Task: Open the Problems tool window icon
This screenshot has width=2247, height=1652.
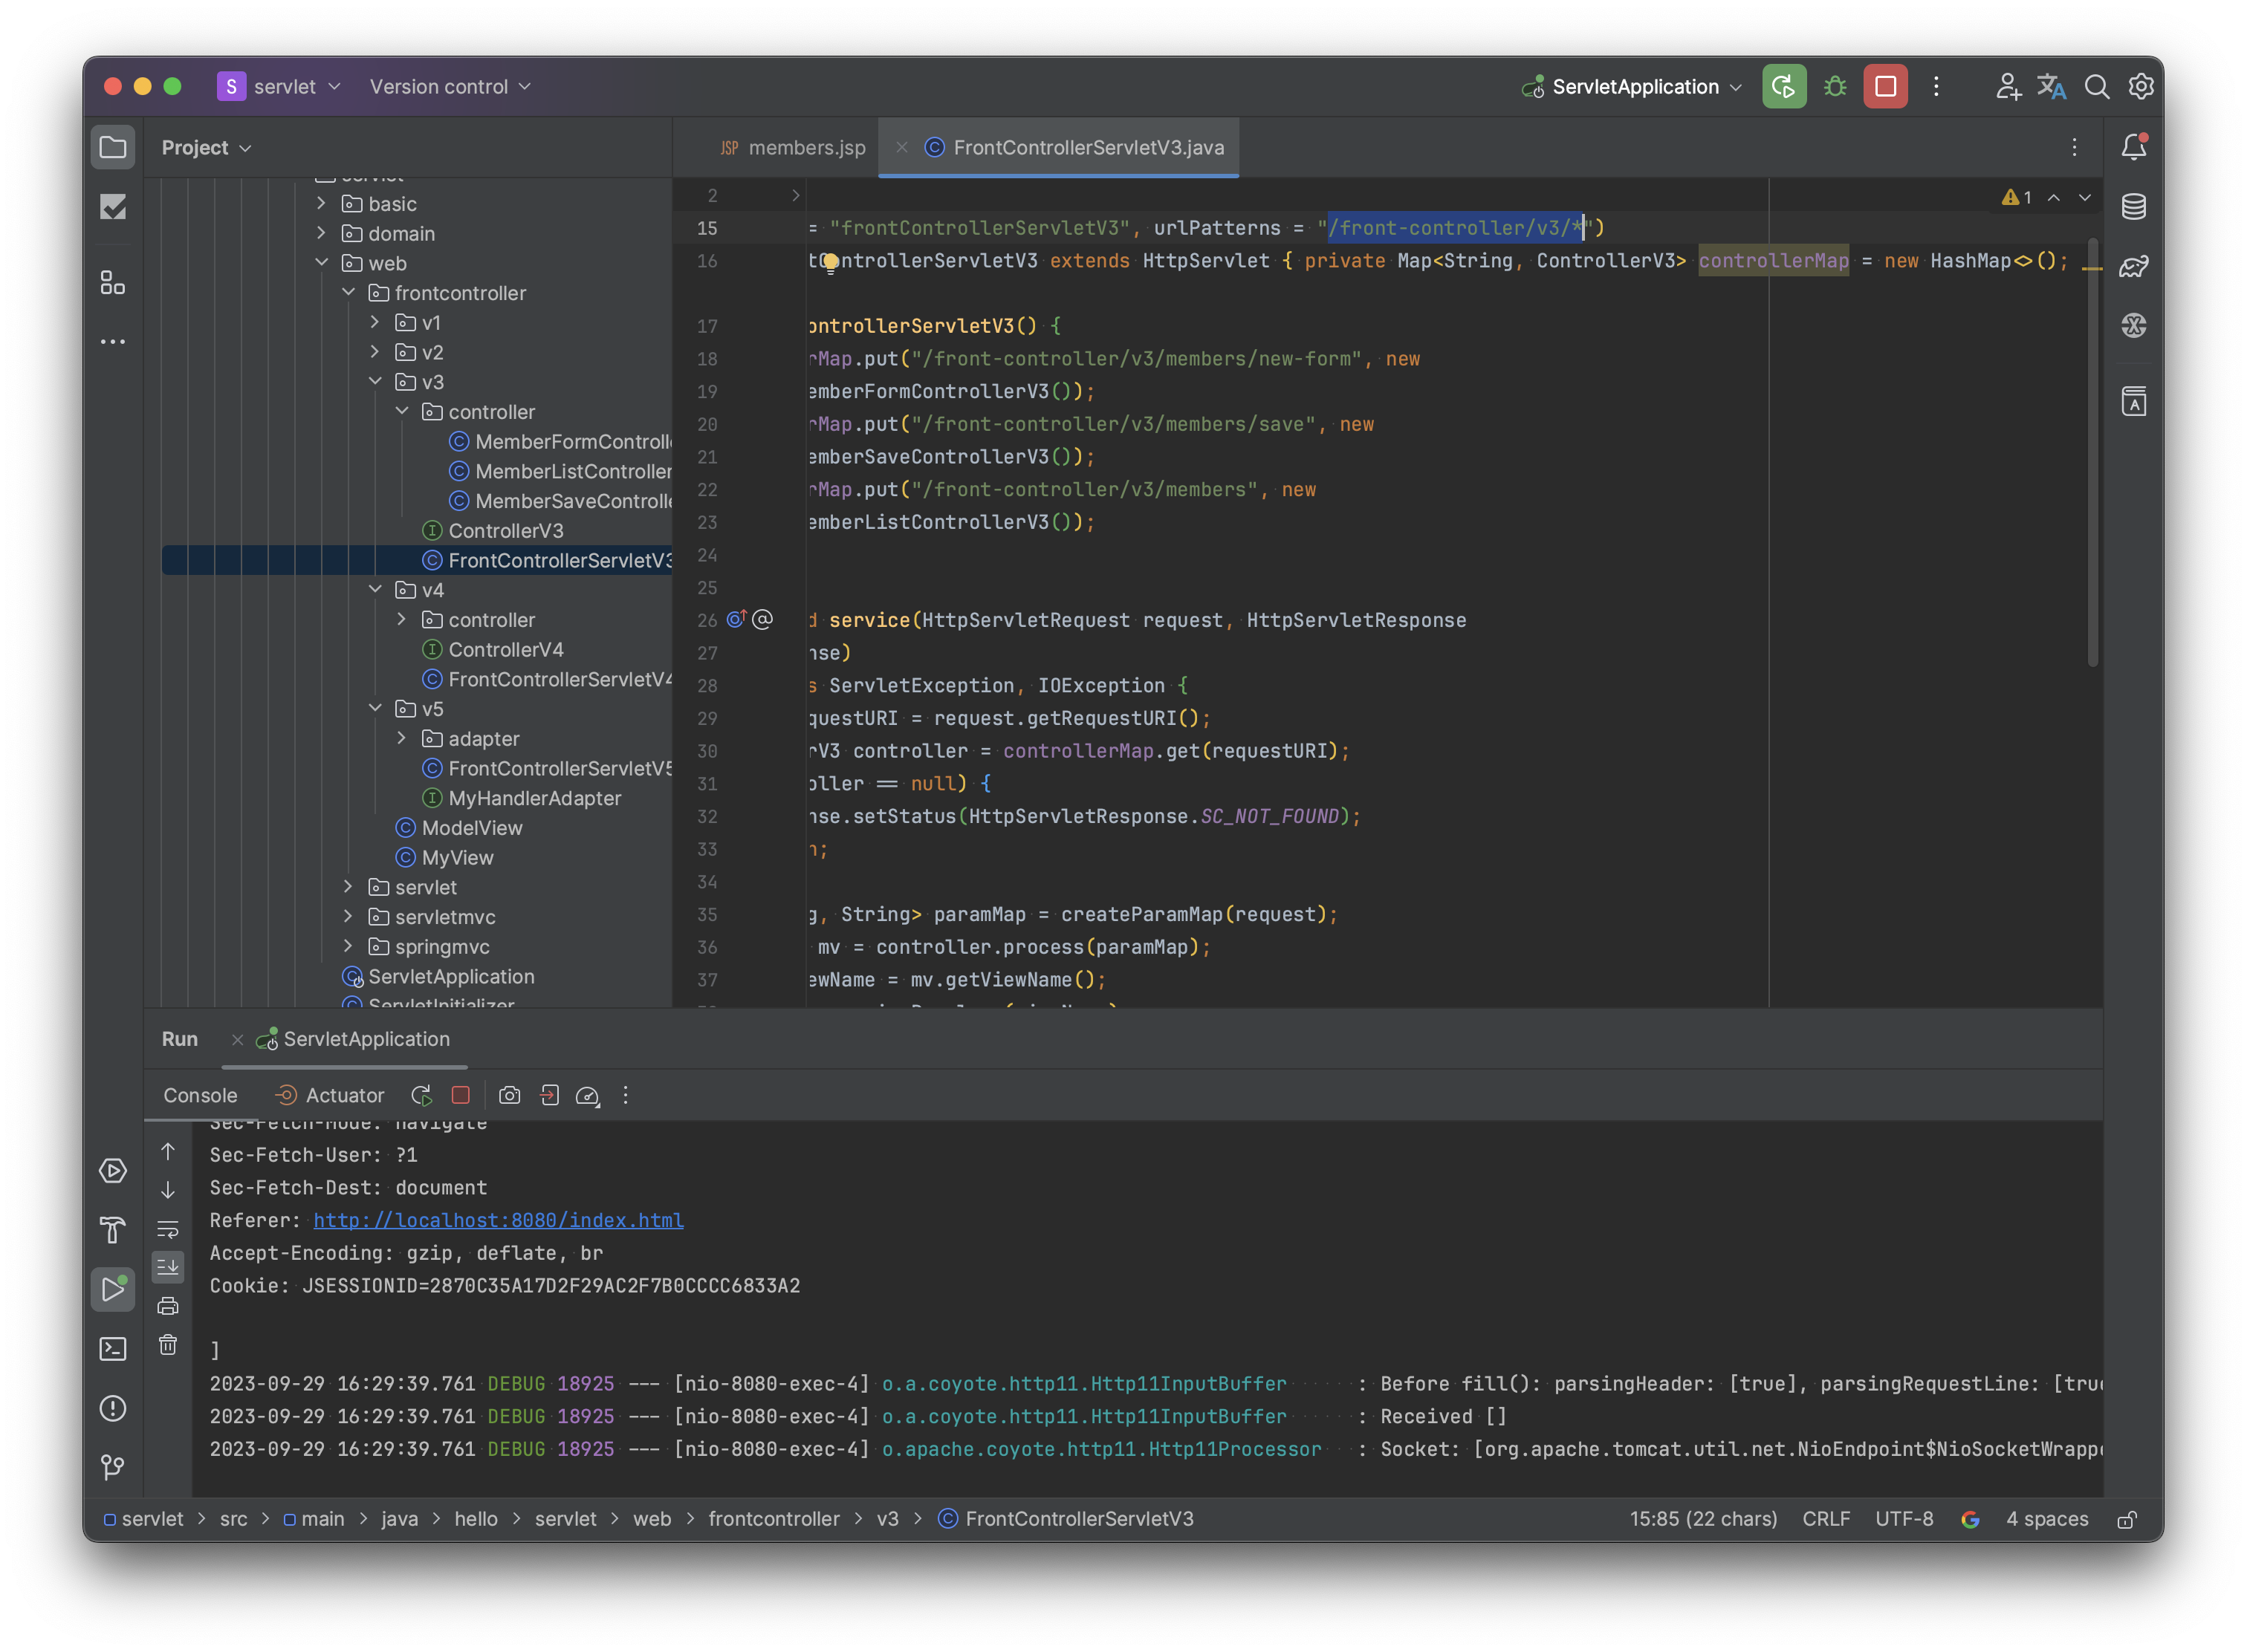Action: click(113, 1408)
